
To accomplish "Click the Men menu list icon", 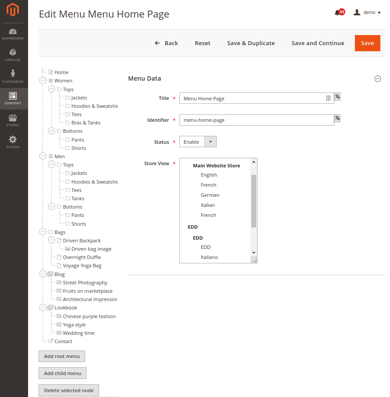I will tap(51, 156).
